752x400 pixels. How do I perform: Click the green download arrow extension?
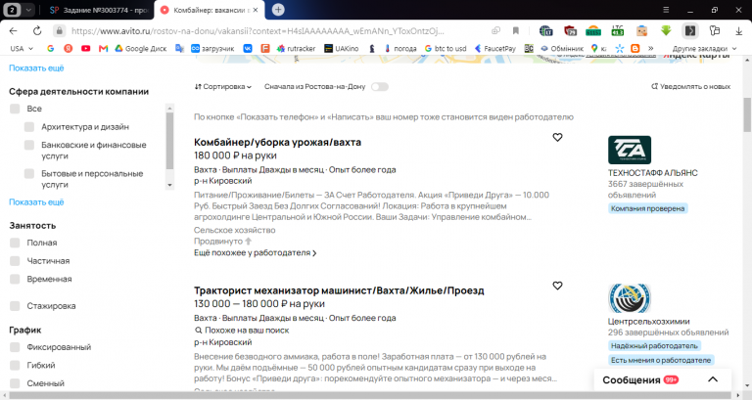pos(666,30)
